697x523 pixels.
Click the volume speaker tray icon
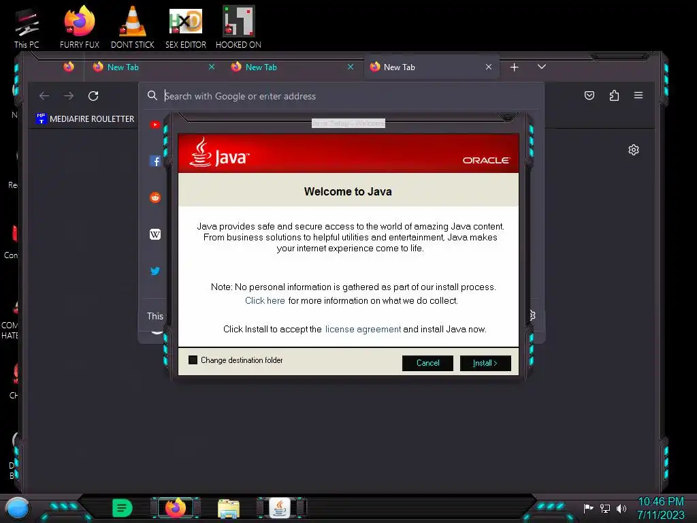coord(621,508)
